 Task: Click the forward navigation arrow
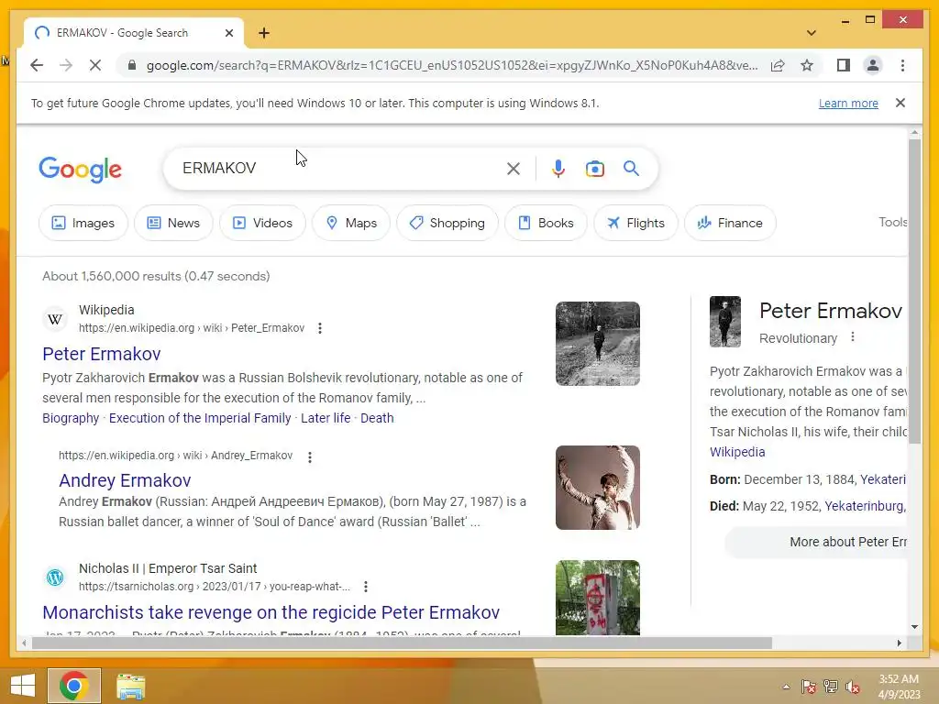click(x=66, y=65)
